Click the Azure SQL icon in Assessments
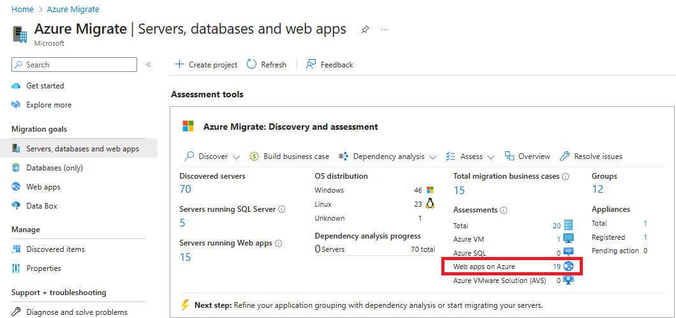Viewport: 676px width, 318px height. pos(569,252)
